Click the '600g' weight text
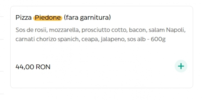This screenshot has width=202, height=100. [x=158, y=40]
